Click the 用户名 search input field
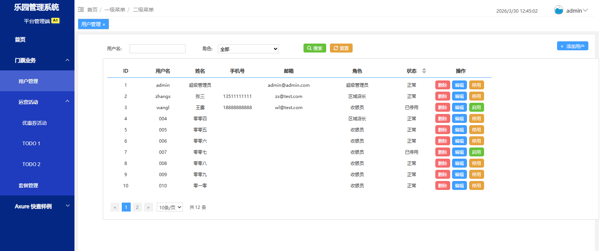 click(x=157, y=49)
